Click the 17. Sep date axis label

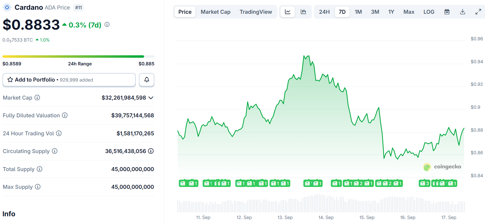pyautogui.click(x=449, y=218)
